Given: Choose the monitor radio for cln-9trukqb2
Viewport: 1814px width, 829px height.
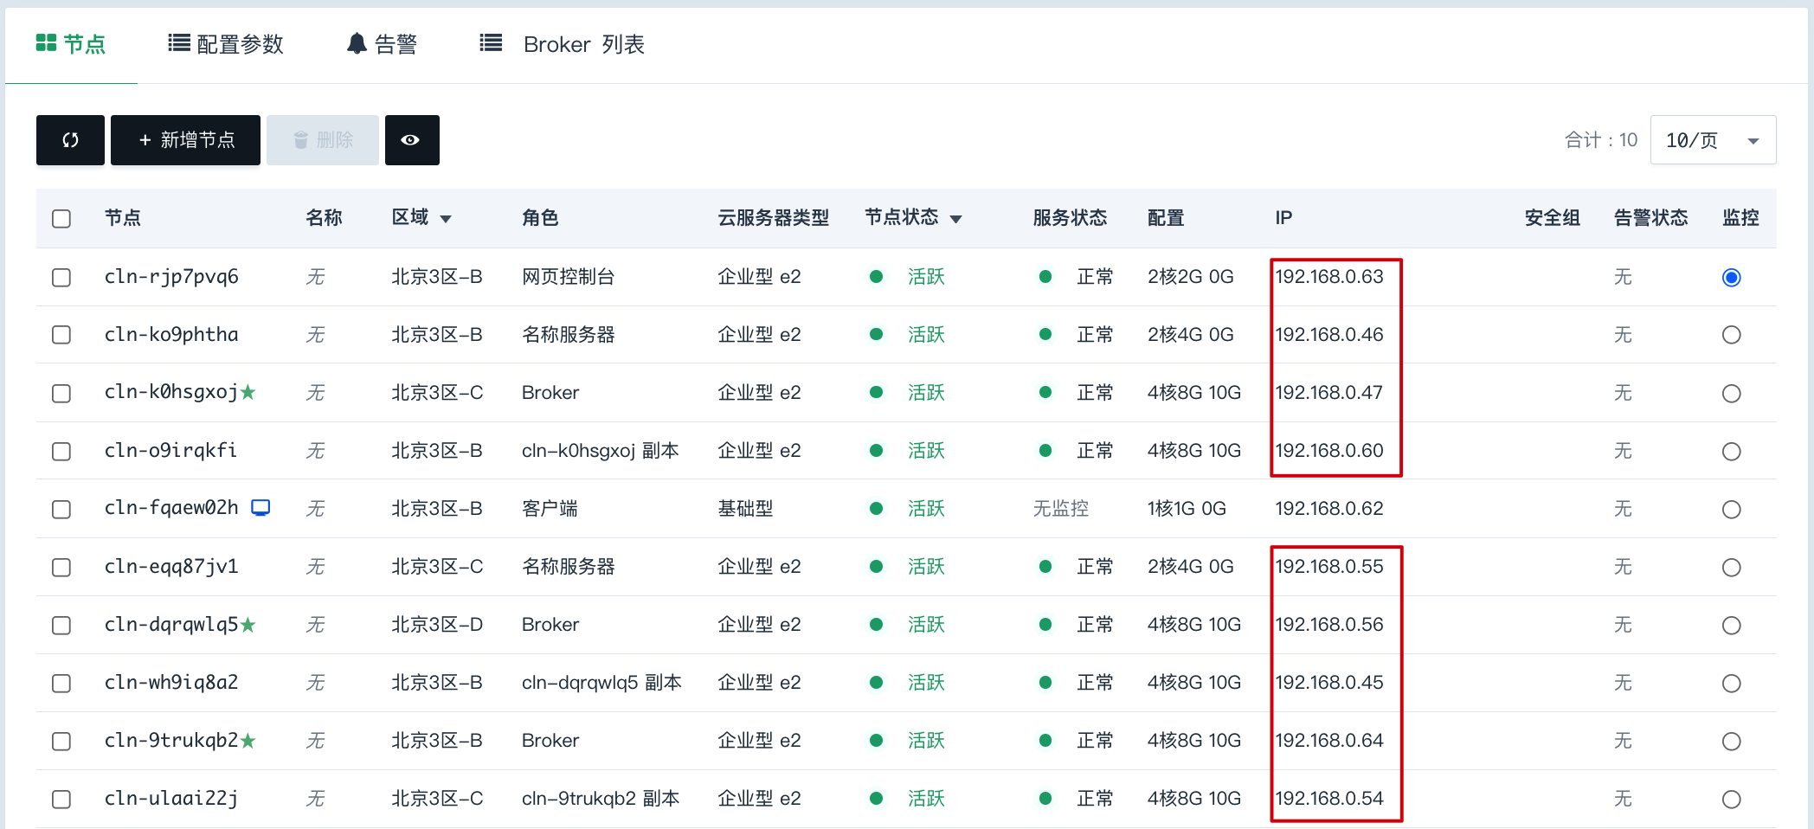Looking at the screenshot, I should tap(1732, 742).
